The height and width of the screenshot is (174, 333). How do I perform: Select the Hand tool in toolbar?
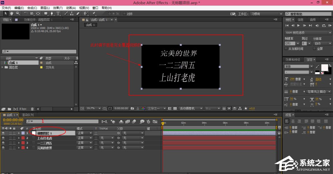(x=12, y=14)
